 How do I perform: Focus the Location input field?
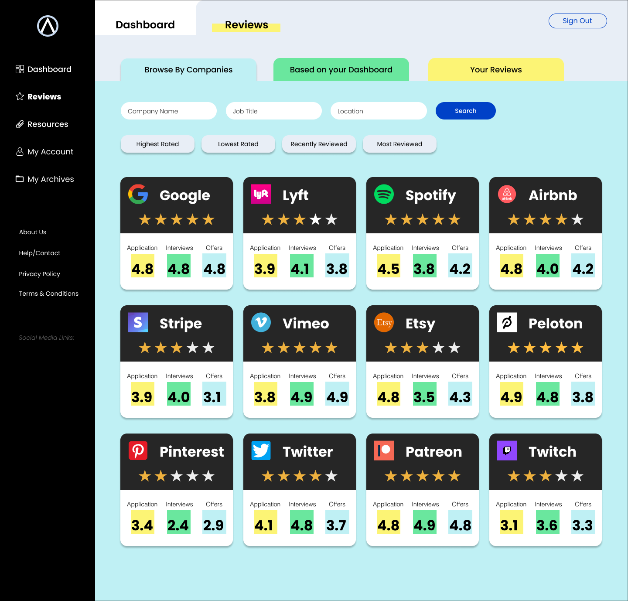(379, 111)
